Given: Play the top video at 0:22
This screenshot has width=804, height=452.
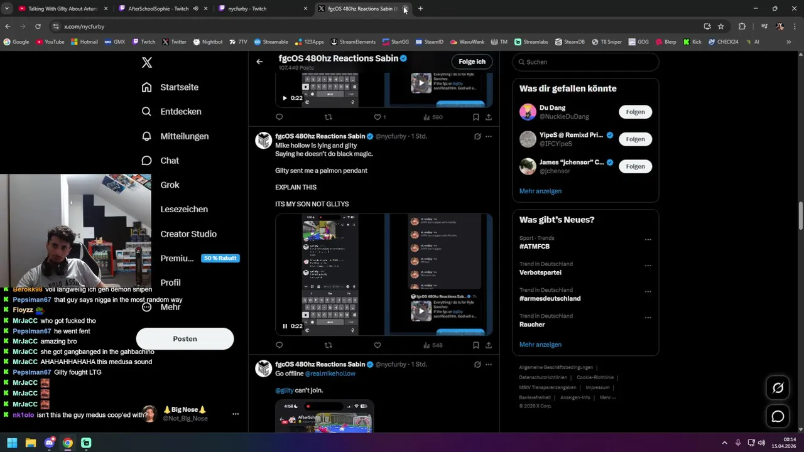Looking at the screenshot, I should (285, 98).
